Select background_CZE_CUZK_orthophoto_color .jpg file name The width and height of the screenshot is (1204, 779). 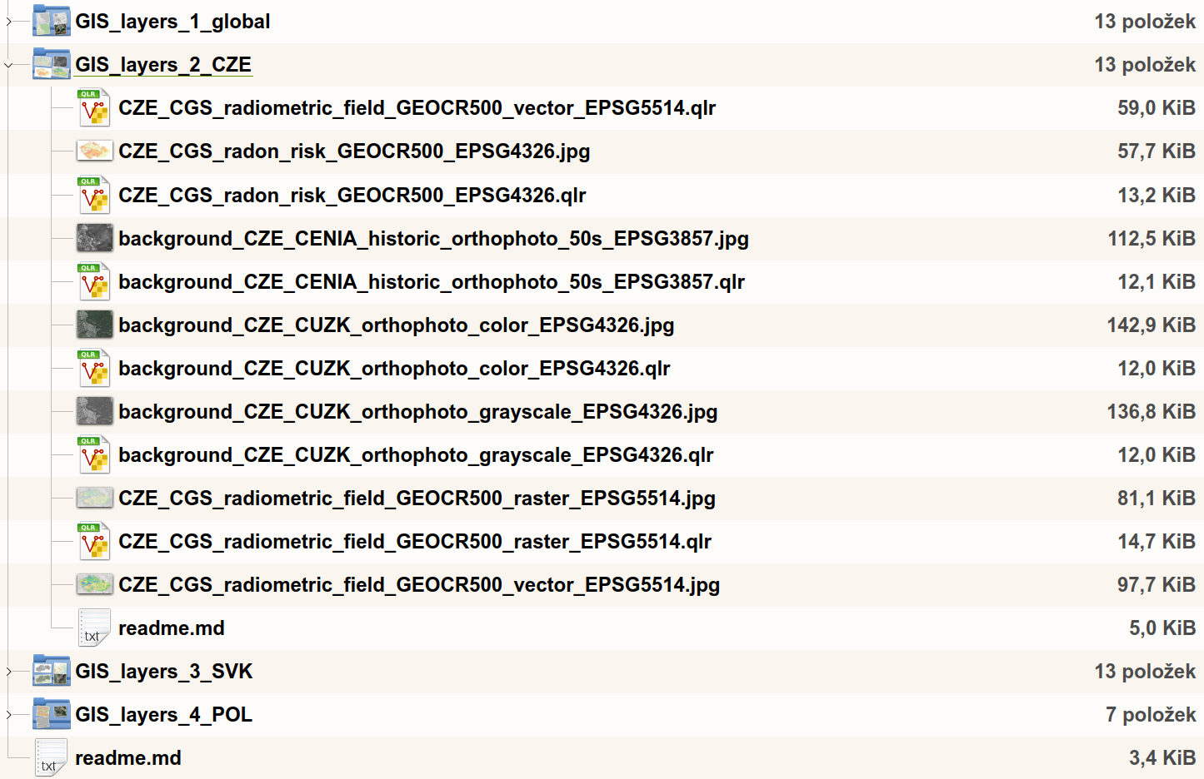tap(396, 325)
